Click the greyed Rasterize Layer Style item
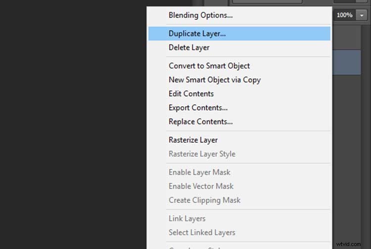This screenshot has width=371, height=249. (202, 154)
